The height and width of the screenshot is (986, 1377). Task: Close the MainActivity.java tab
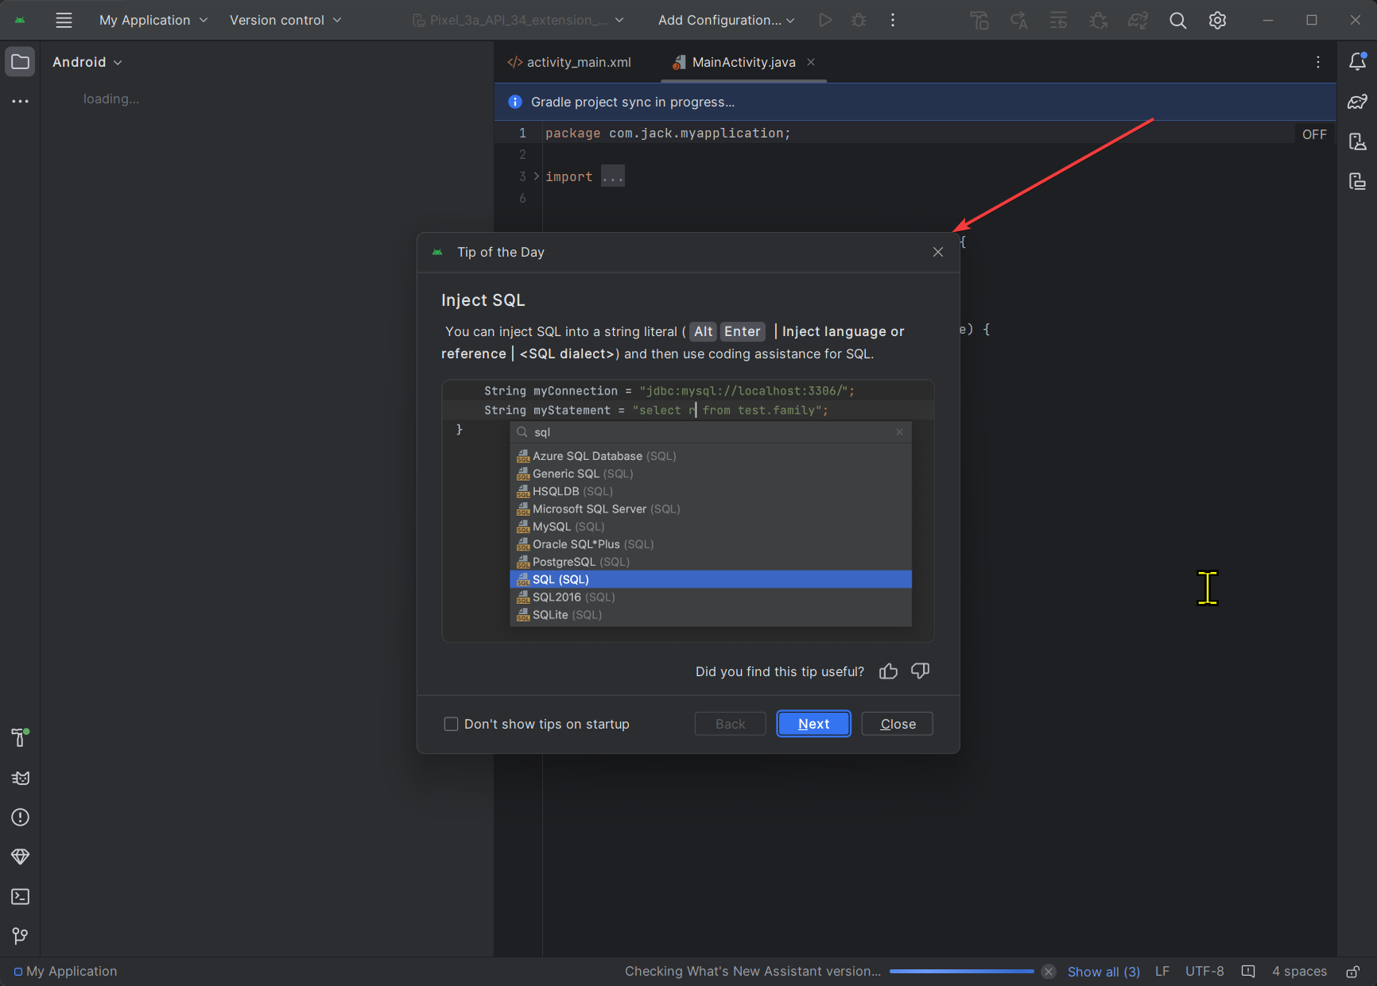tap(811, 62)
